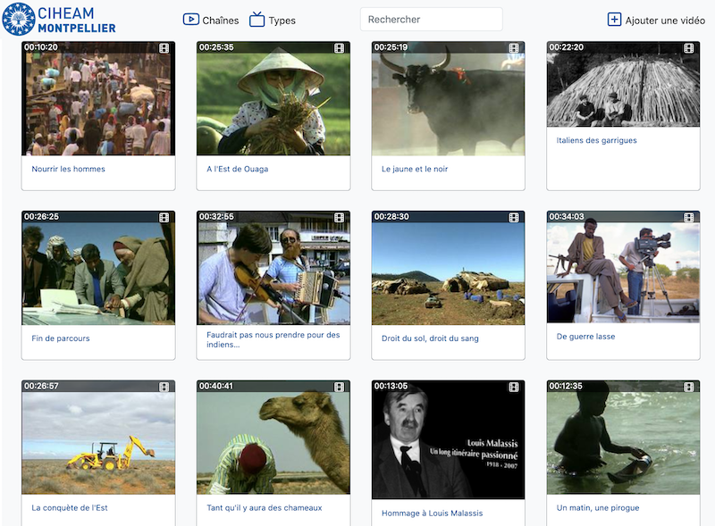Click the 00:13:05 duration label
The image size is (715, 526).
click(391, 386)
